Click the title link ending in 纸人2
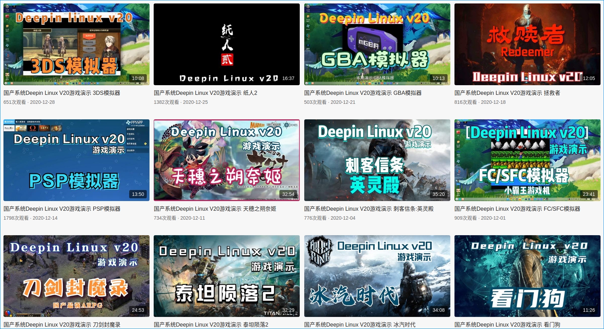This screenshot has width=604, height=329. click(205, 93)
